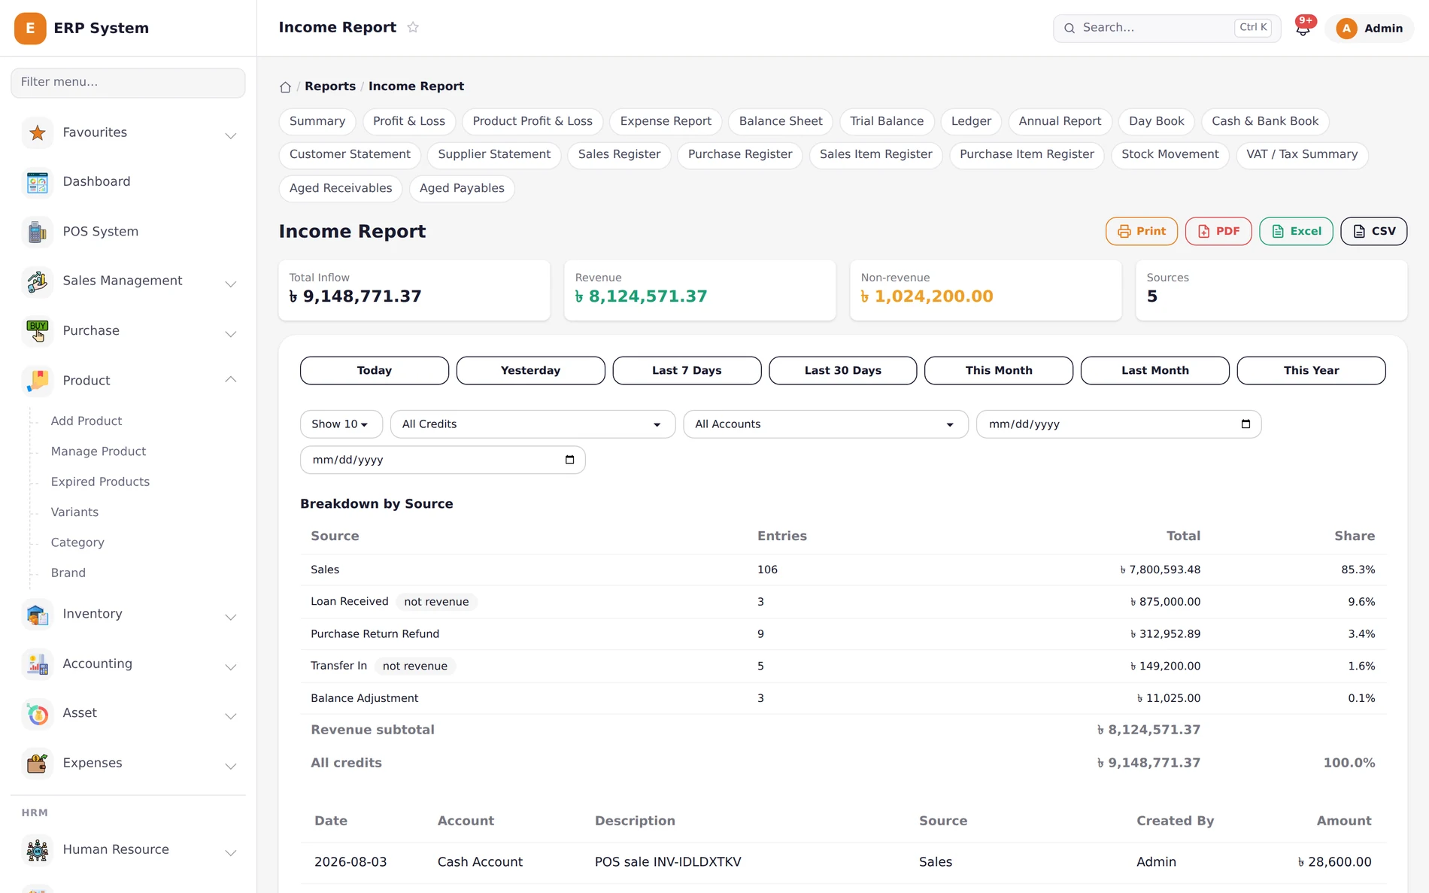The image size is (1429, 893).
Task: Expand the Expenses menu chevron
Action: tap(231, 766)
